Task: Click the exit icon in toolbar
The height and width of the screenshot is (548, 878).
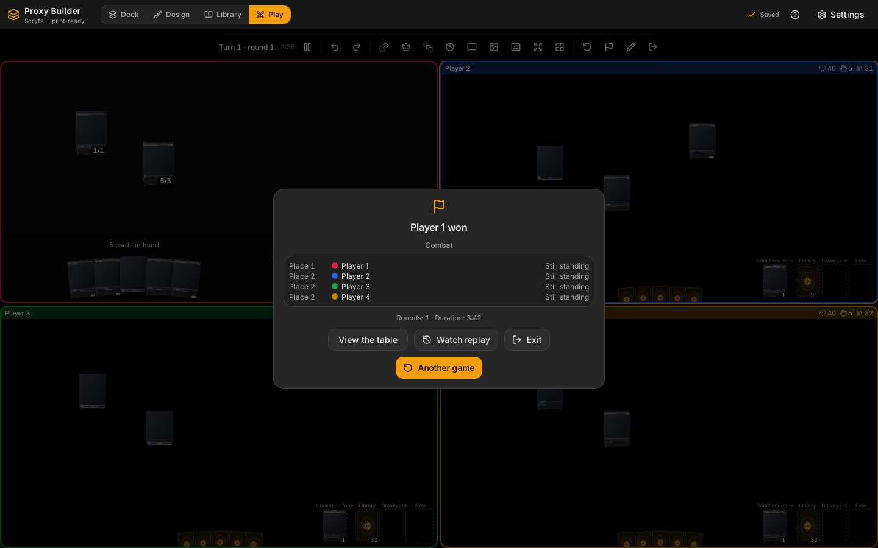Action: pos(653,47)
